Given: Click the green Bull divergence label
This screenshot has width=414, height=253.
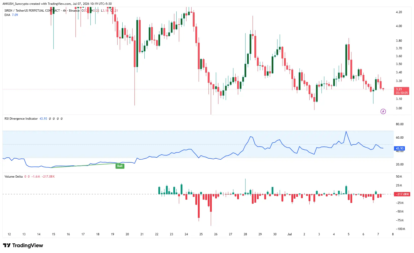Looking at the screenshot, I should 120,166.
